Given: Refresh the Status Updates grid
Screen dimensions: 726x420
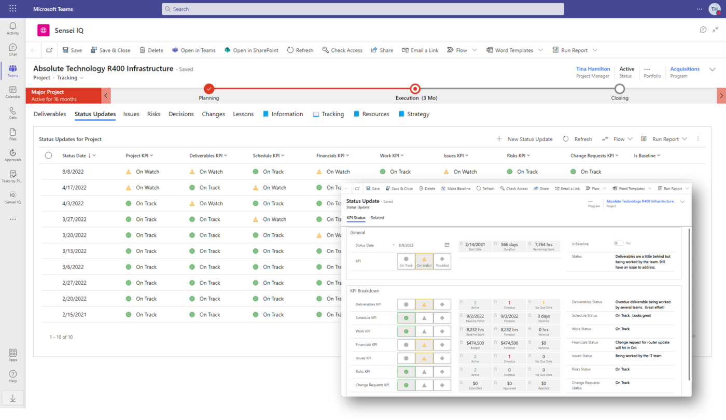Looking at the screenshot, I should [x=577, y=139].
